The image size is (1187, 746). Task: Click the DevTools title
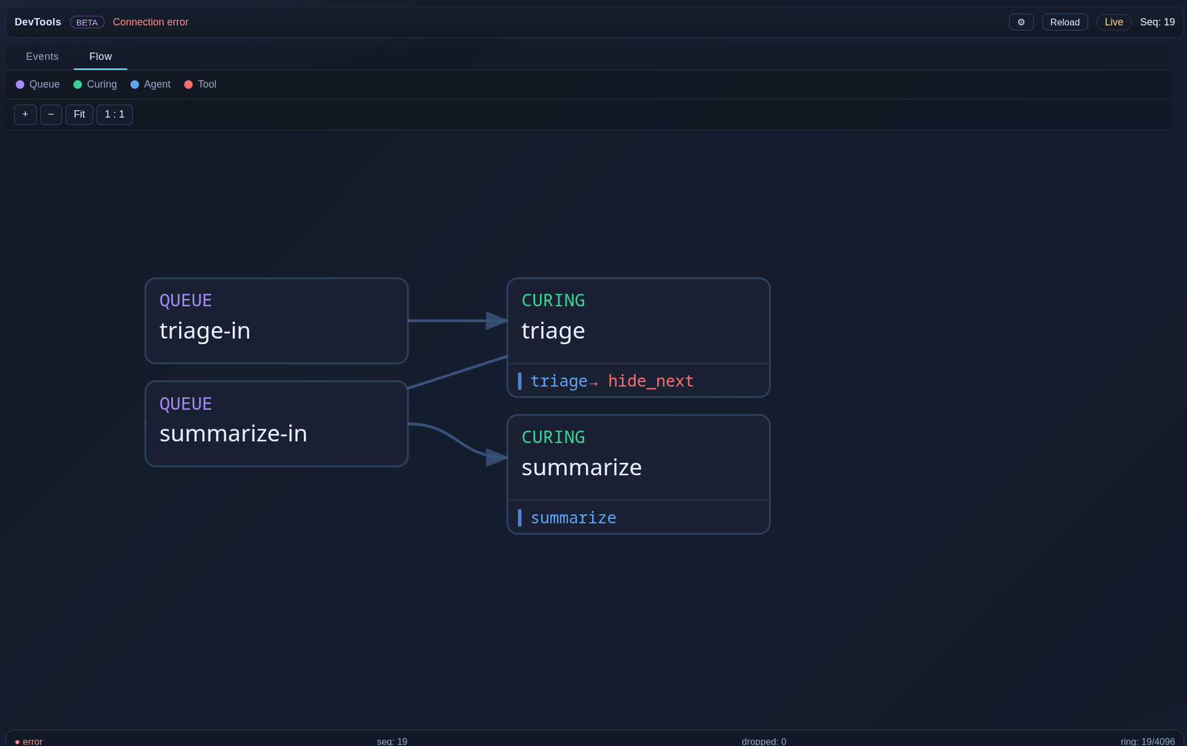click(38, 22)
